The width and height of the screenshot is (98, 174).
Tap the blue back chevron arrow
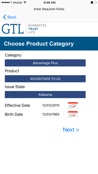click(4, 17)
